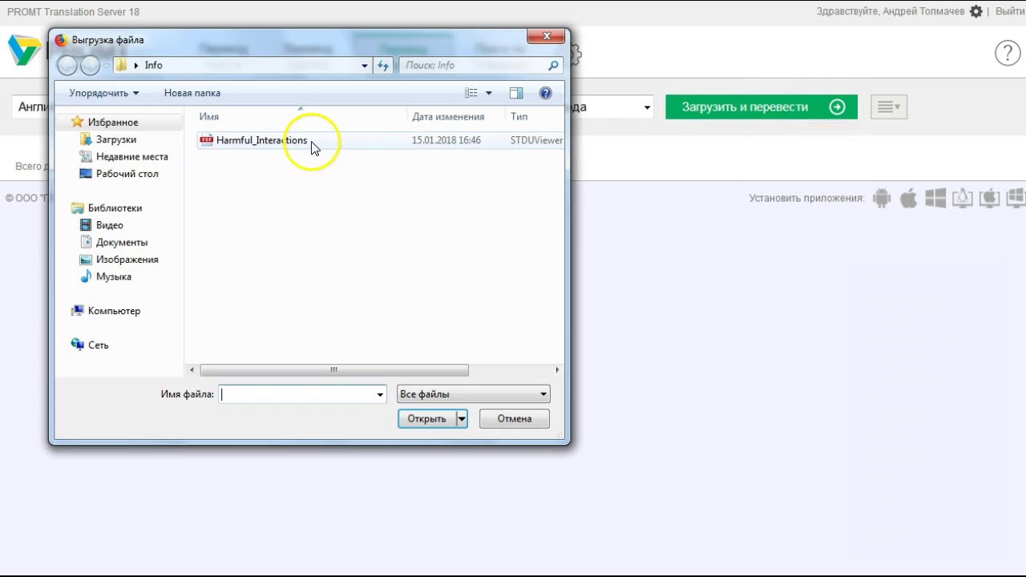Click Загрузить и перевести button
Viewport: 1026px width, 577px height.
point(761,107)
